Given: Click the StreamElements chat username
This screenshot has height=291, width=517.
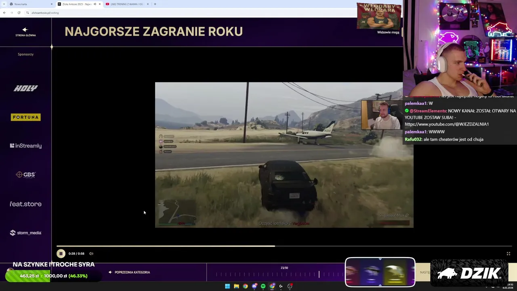Looking at the screenshot, I should (x=428, y=111).
